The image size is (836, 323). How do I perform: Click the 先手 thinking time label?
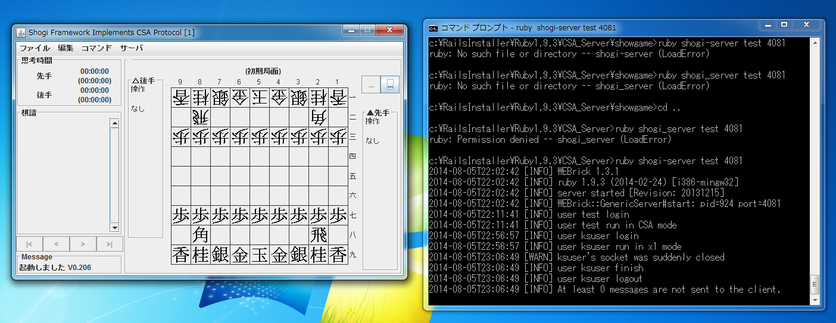[x=44, y=76]
